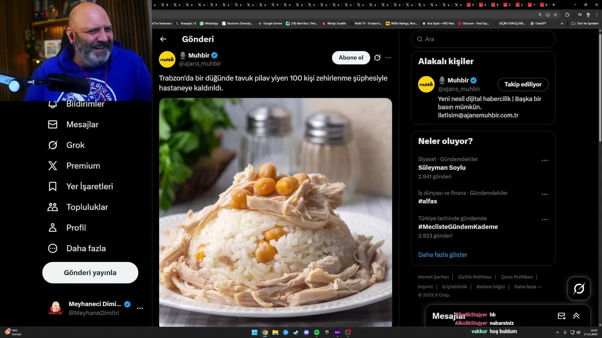The image size is (602, 338).
Task: Click Daha fazla göster link
Action: (443, 255)
